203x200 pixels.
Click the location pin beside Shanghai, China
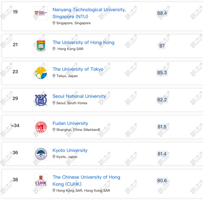54,130
